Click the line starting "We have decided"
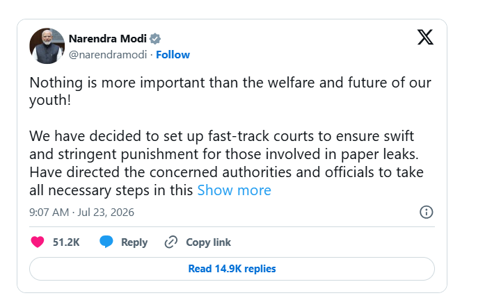The height and width of the screenshot is (307, 501). coord(222,136)
